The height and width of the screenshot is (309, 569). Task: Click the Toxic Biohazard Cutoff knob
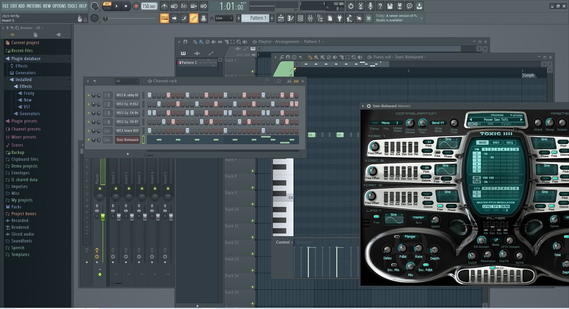click(x=472, y=256)
